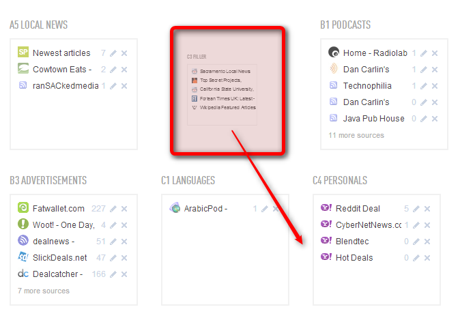
Task: Select the C1 LANGUAGES category heading
Action: 188,180
